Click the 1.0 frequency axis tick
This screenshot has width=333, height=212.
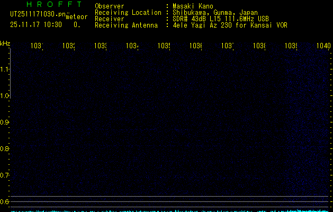tap(5, 95)
